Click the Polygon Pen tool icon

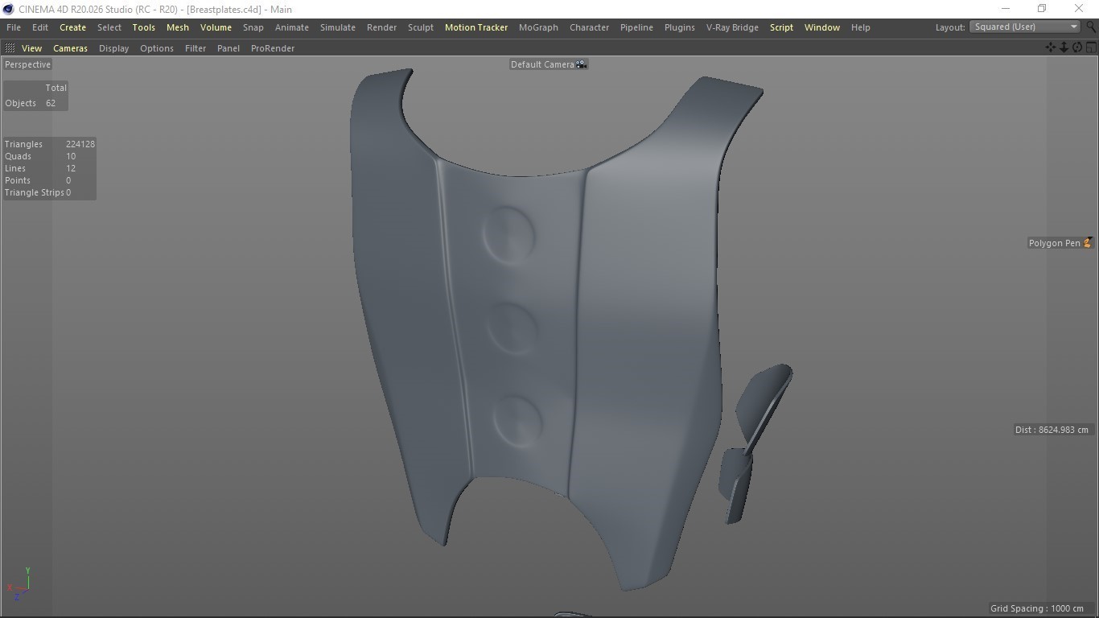pos(1087,243)
